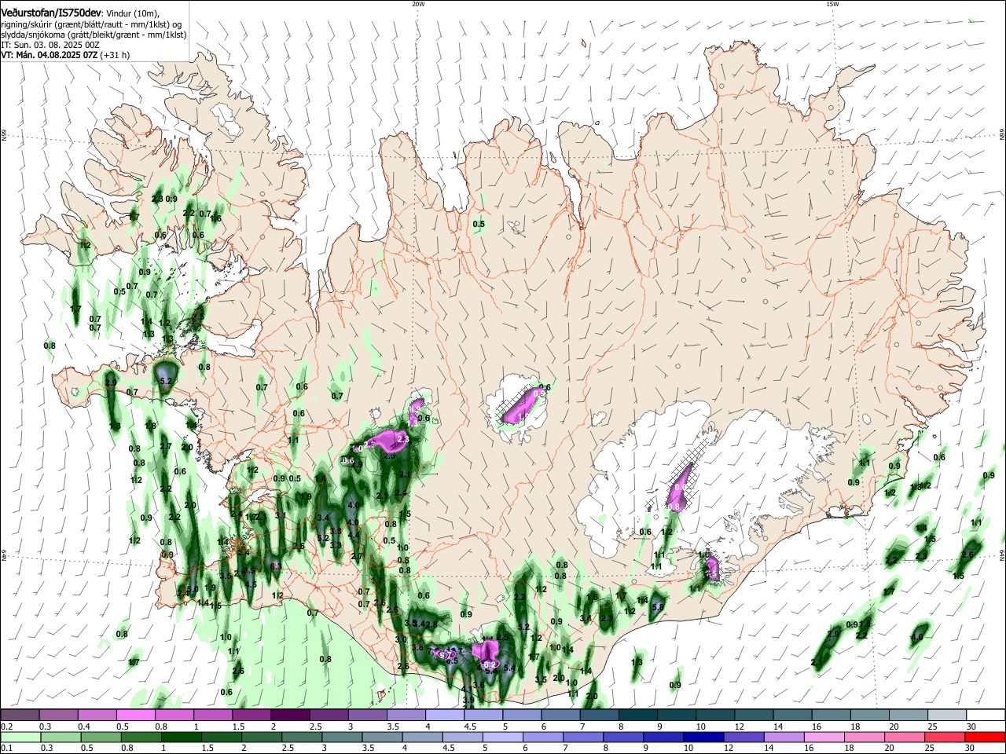
Task: Click the 20W longitude label
Action: click(418, 4)
